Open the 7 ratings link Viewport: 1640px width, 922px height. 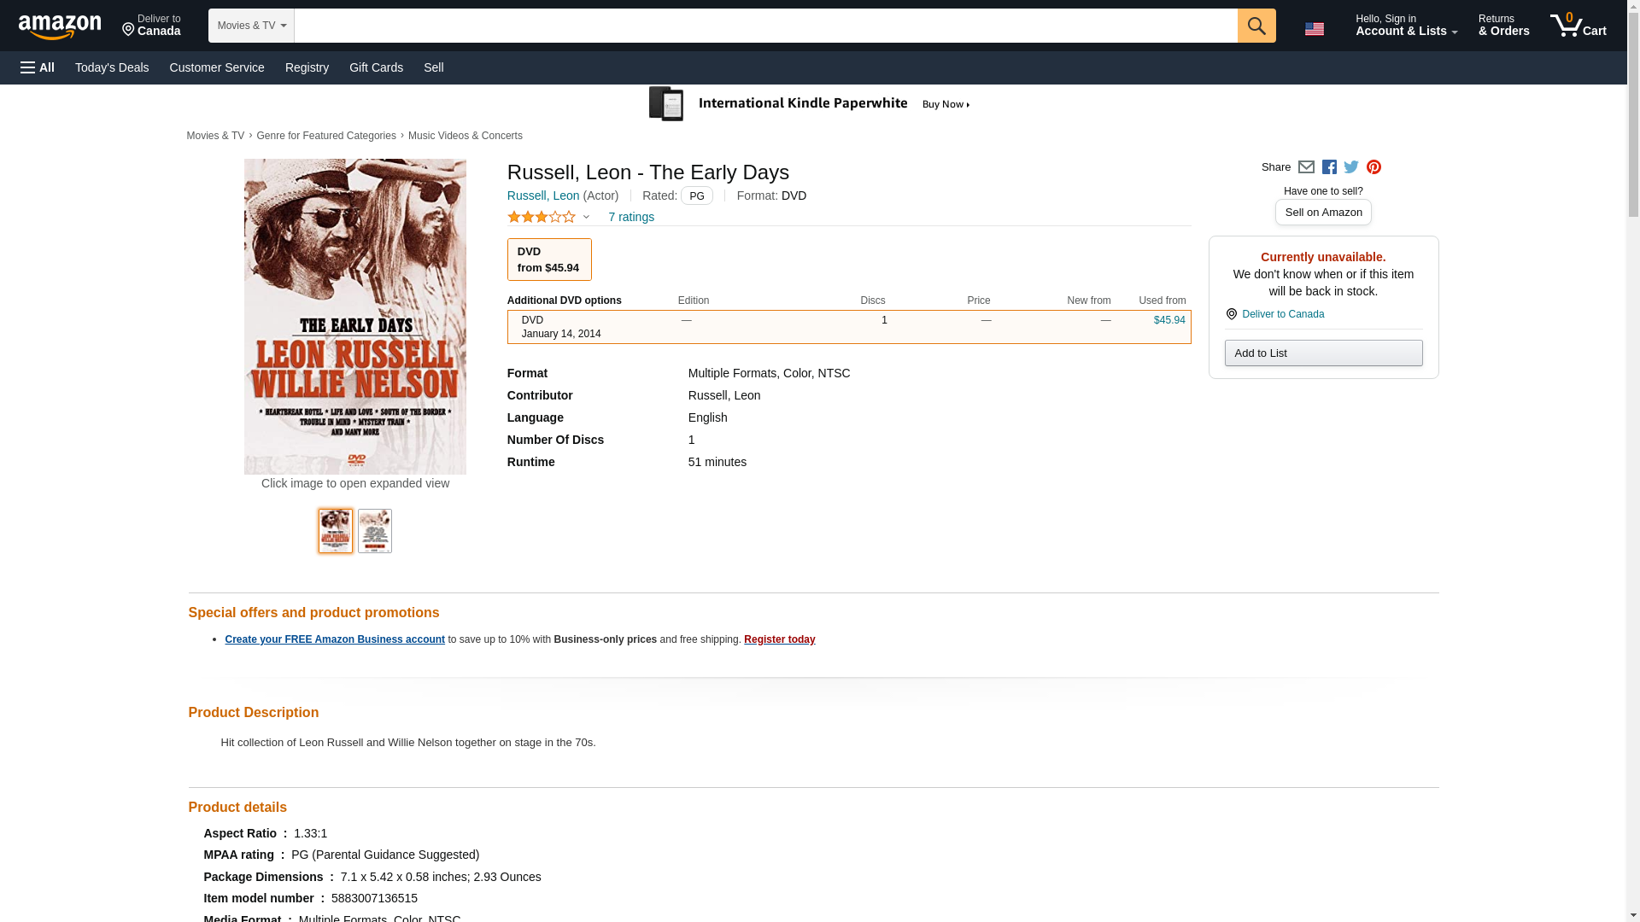pos(631,217)
